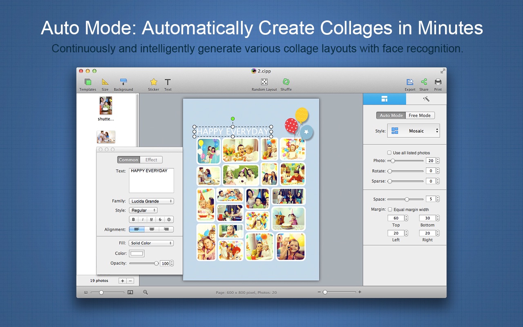Switch to Free Mode
Image resolution: width=523 pixels, height=327 pixels.
coord(420,116)
